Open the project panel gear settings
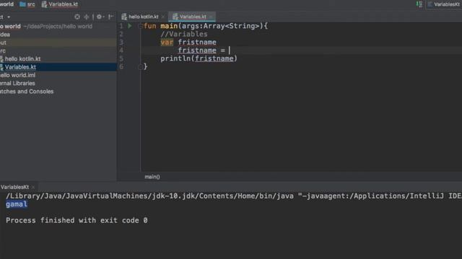This screenshot has height=259, width=462. [100, 17]
